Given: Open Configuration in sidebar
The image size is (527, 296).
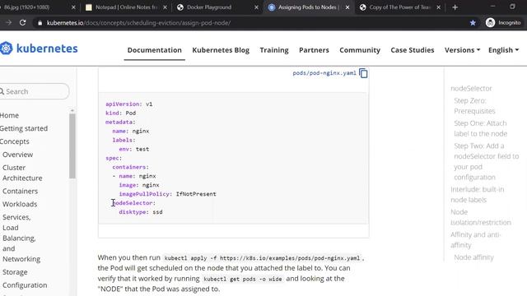Looking at the screenshot, I should (25, 285).
